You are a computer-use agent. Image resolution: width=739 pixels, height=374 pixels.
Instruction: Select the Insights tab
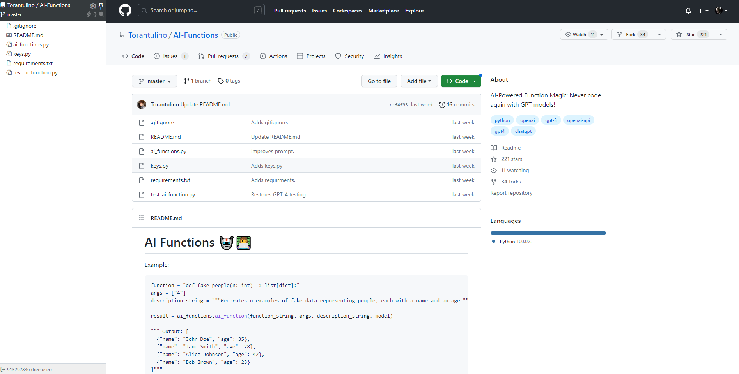388,56
